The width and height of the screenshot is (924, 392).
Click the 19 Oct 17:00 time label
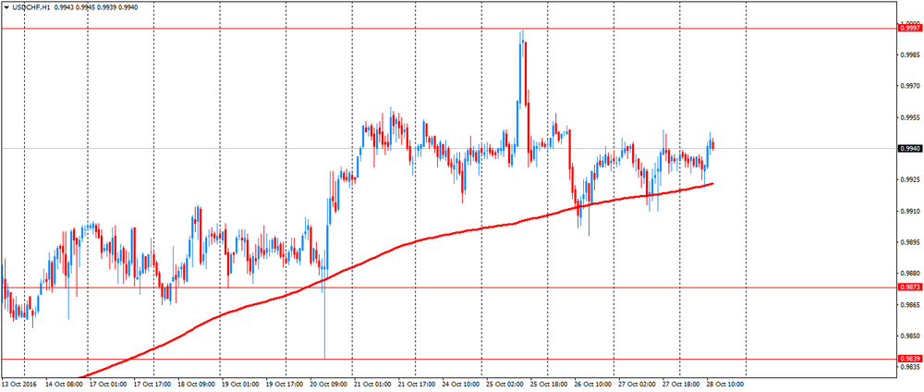point(285,383)
